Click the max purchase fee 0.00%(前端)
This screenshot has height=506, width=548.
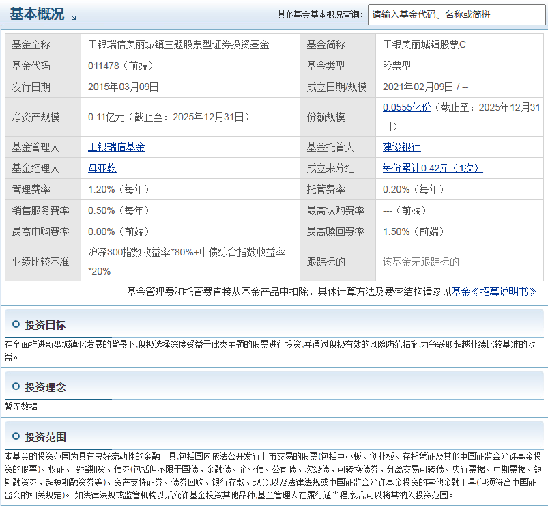click(x=119, y=231)
